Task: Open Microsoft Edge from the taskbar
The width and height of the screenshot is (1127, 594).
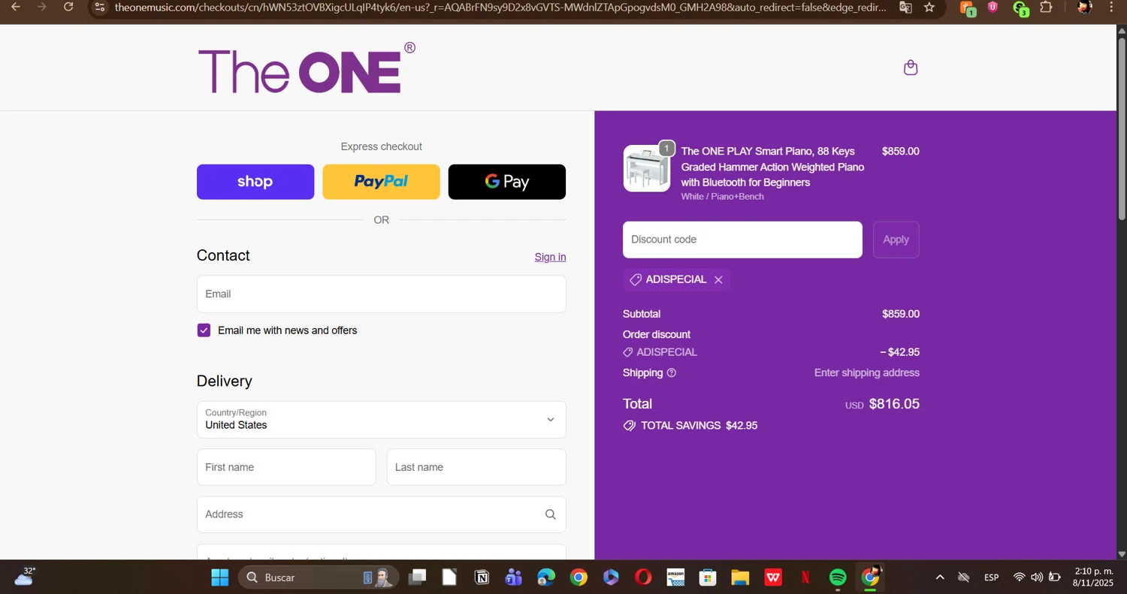Action: pos(546,577)
